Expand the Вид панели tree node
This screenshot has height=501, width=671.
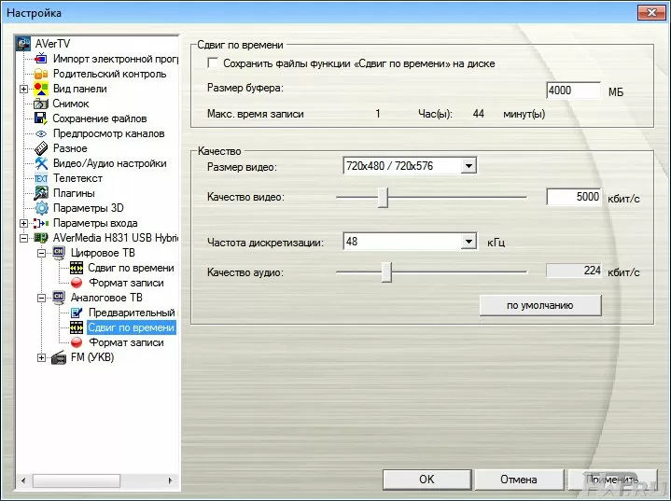pos(23,89)
